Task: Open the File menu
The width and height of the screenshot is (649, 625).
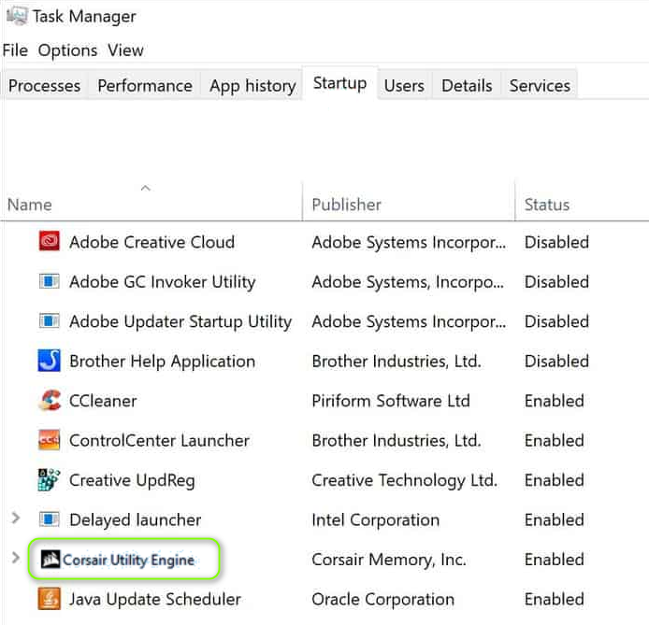Action: point(15,50)
